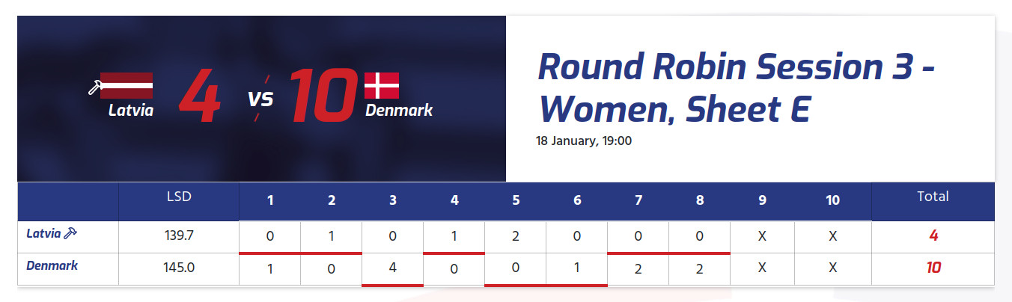
Task: Select Latvia team name under flag
Action: [131, 111]
